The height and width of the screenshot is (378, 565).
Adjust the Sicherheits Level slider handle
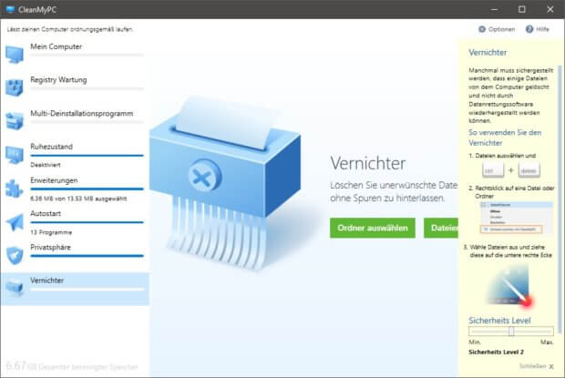[511, 332]
